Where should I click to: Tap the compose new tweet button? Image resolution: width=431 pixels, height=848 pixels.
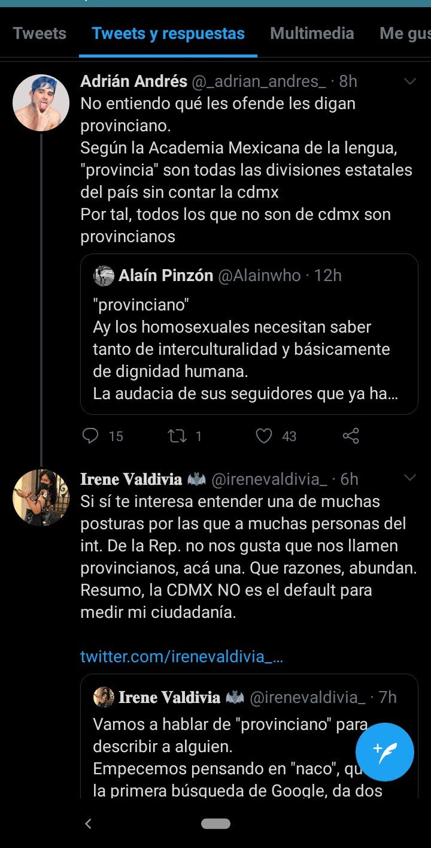pos(384,751)
